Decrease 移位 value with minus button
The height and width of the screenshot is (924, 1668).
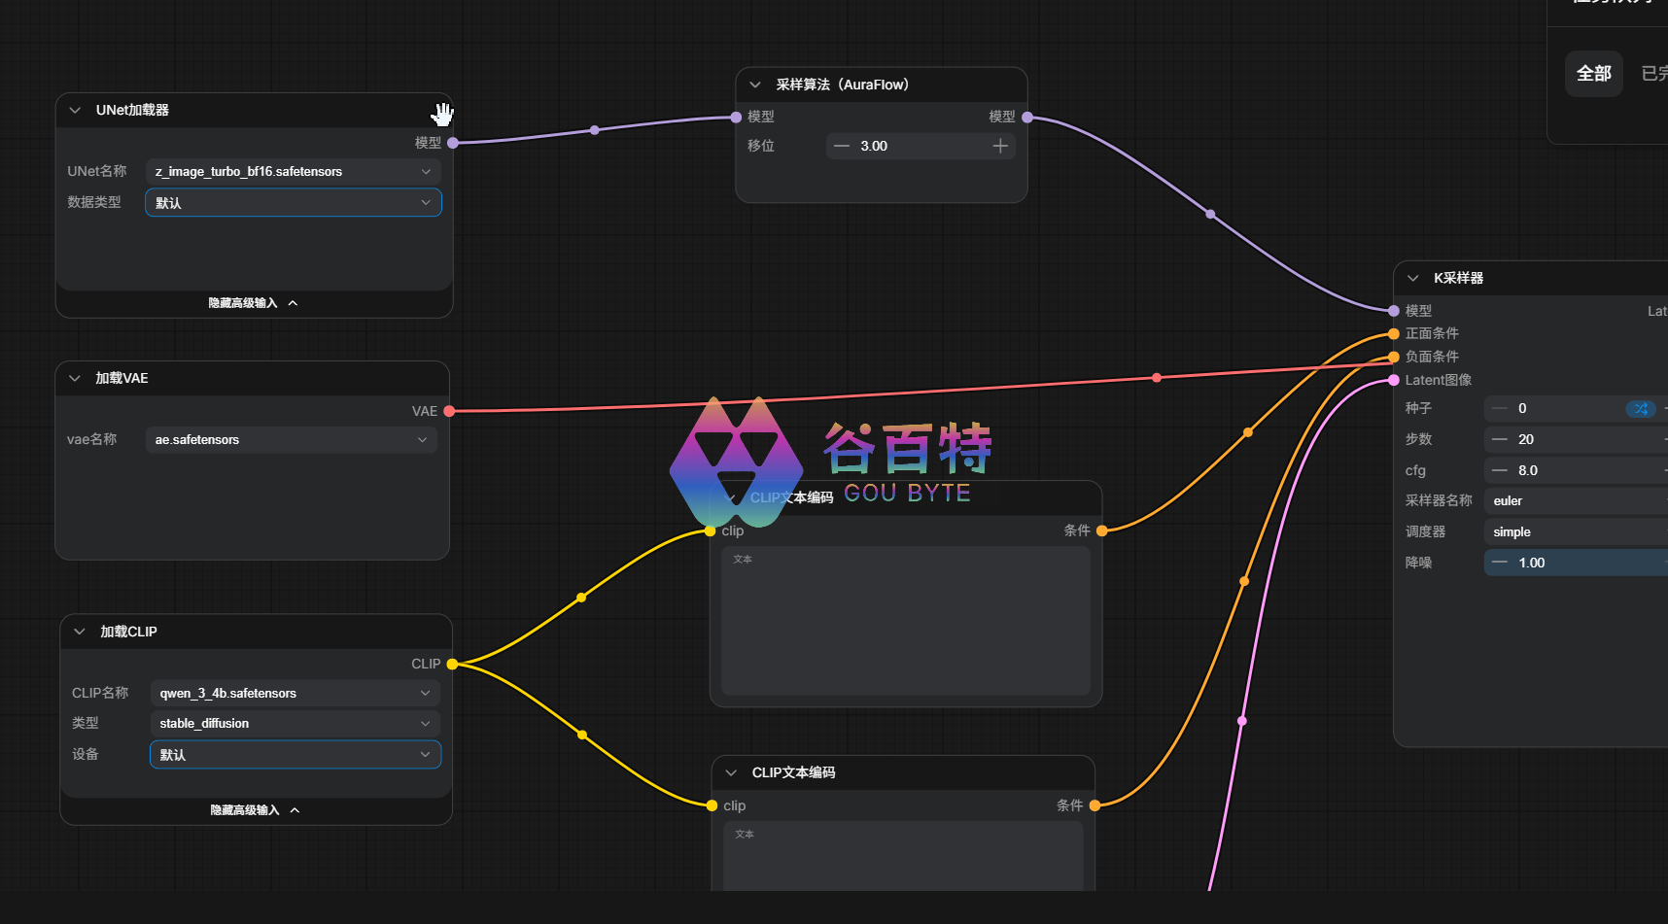[x=842, y=146]
